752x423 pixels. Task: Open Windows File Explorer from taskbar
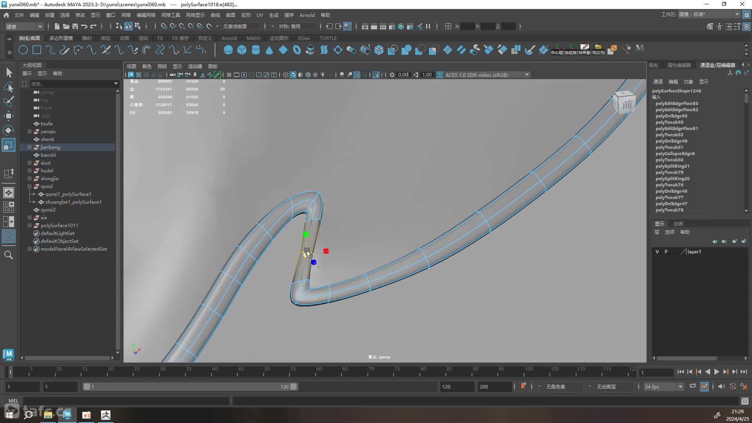click(48, 415)
